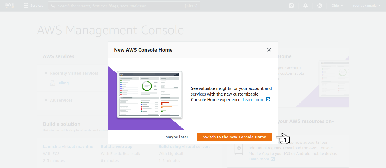
Task: Open Launch a virtual machine link
Action: [x=68, y=147]
